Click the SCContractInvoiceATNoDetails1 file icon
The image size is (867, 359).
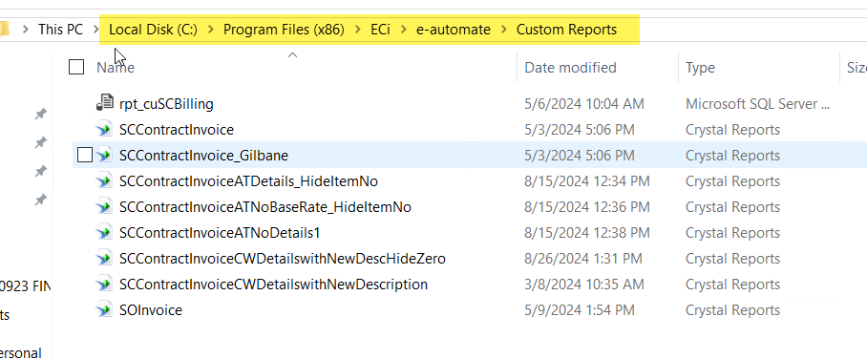(x=104, y=233)
